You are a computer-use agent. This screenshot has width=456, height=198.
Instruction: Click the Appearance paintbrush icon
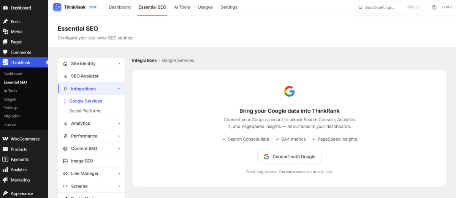(5, 193)
